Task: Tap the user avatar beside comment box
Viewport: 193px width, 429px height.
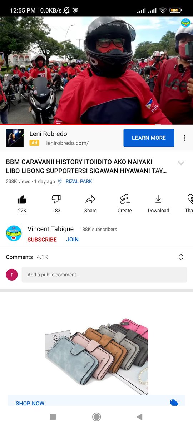Action: [x=12, y=275]
